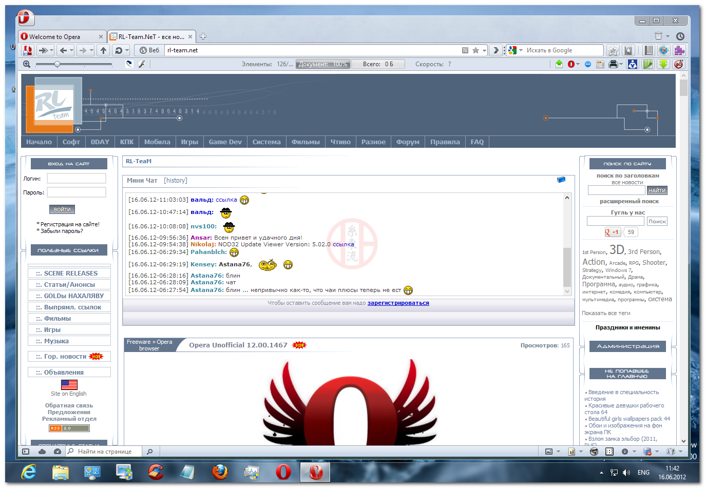The height and width of the screenshot is (488, 705).
Task: Close the RL-Team.NeT tab
Action: [x=190, y=36]
